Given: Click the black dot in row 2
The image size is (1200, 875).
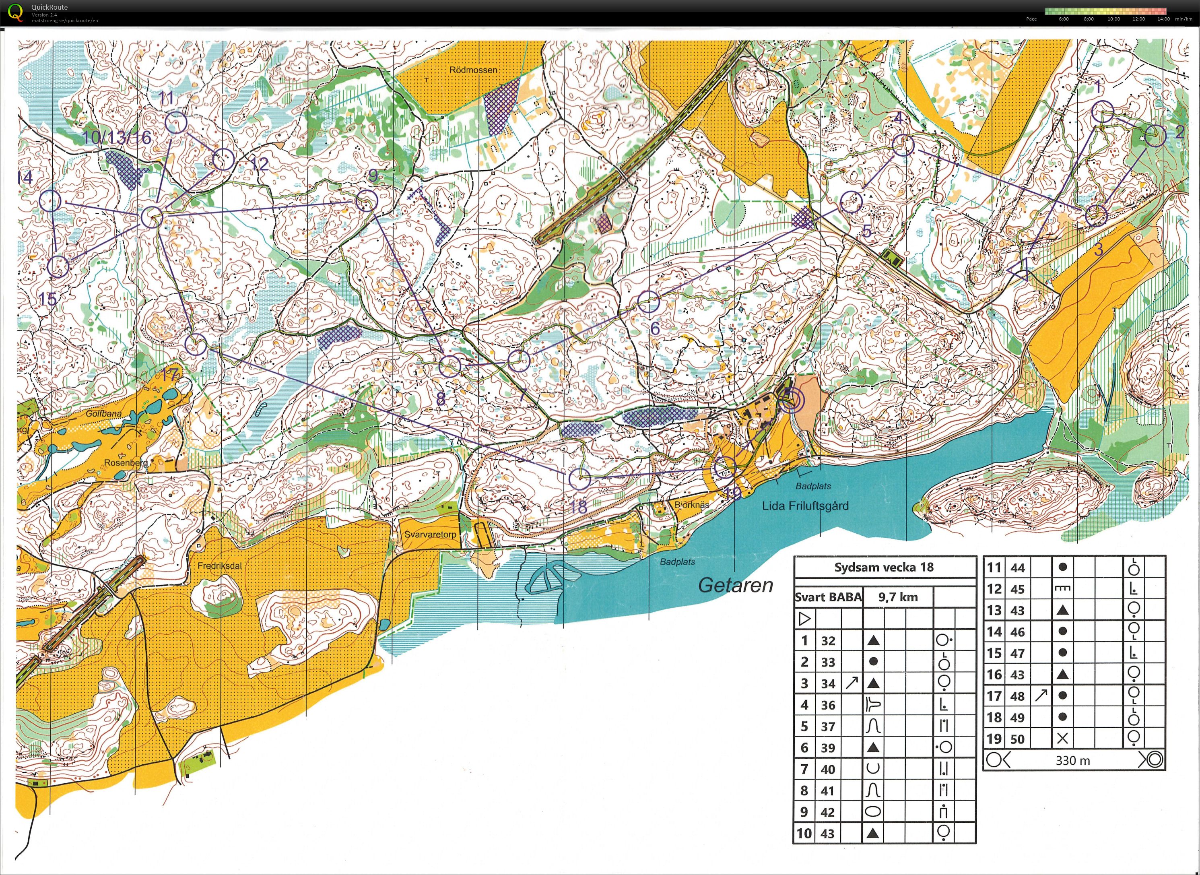Looking at the screenshot, I should (874, 662).
